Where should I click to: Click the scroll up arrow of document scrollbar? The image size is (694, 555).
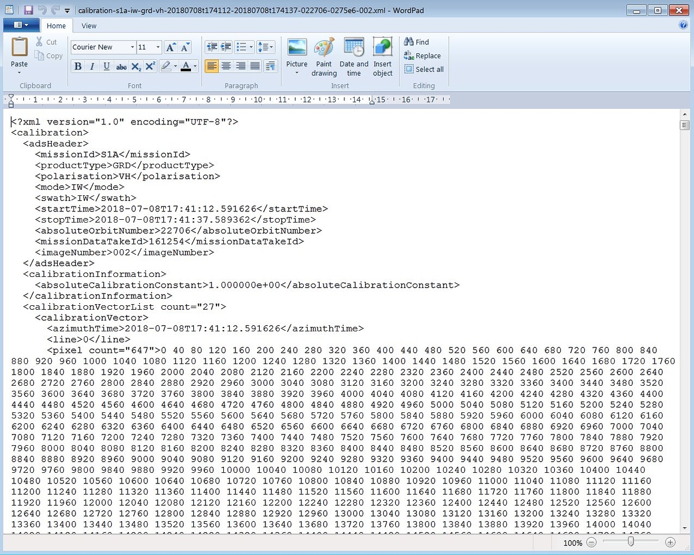pos(685,114)
